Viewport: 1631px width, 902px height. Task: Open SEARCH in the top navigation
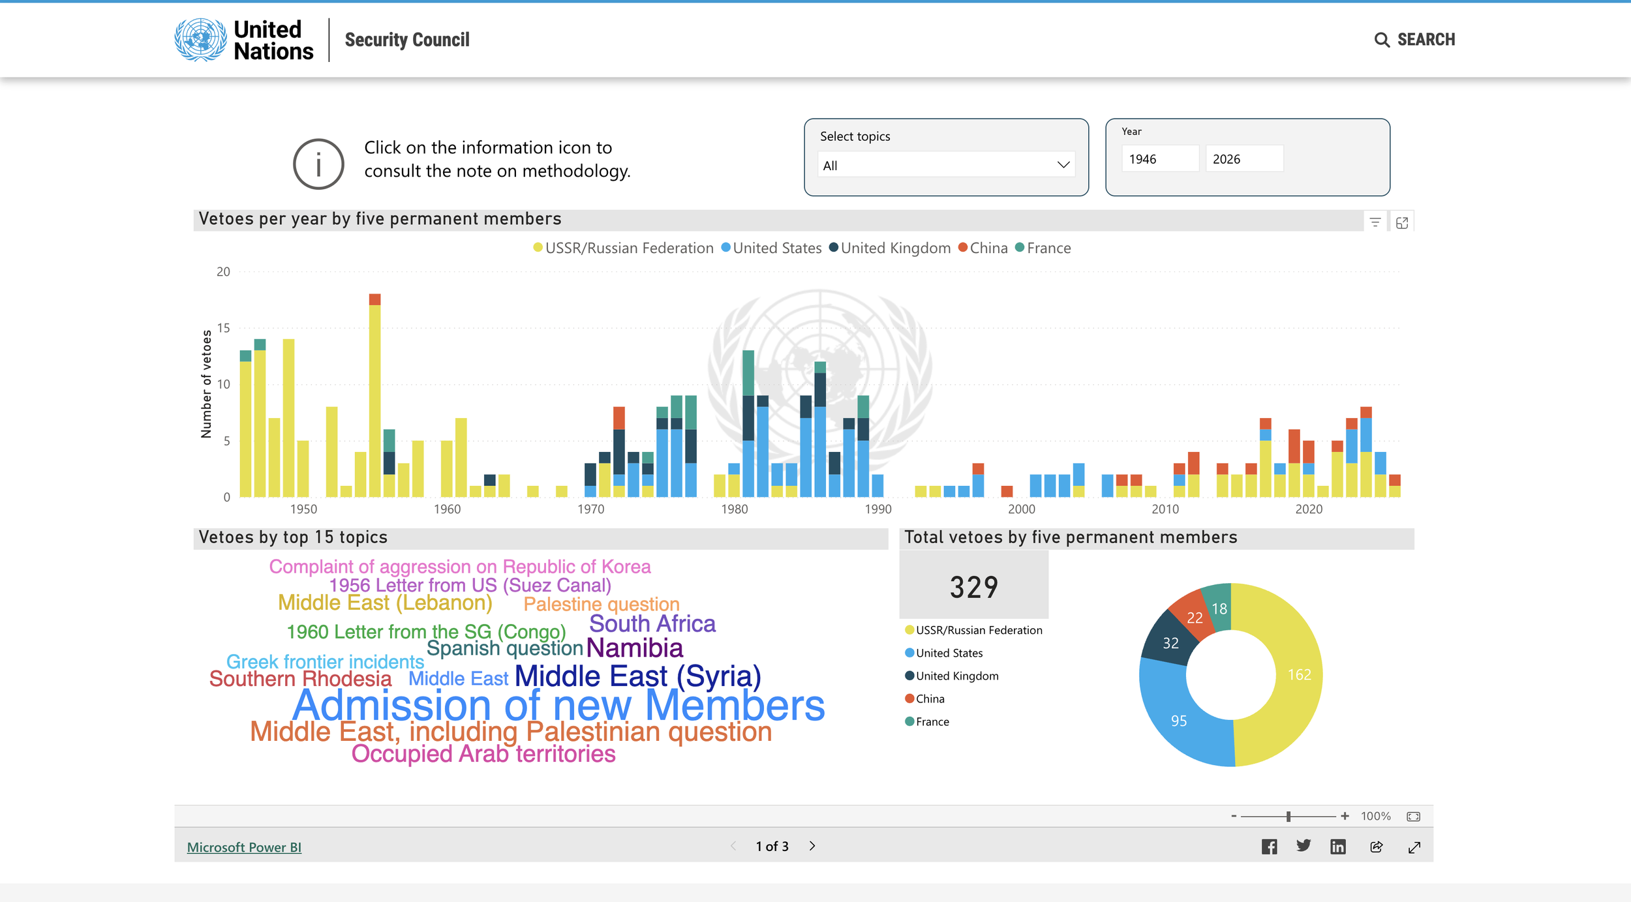(1414, 40)
